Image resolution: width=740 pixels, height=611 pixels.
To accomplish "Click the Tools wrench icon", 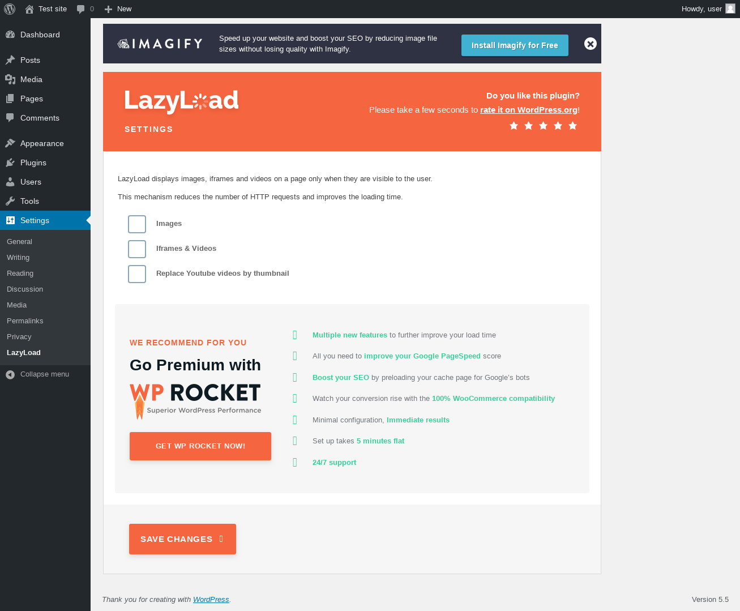I will point(10,201).
